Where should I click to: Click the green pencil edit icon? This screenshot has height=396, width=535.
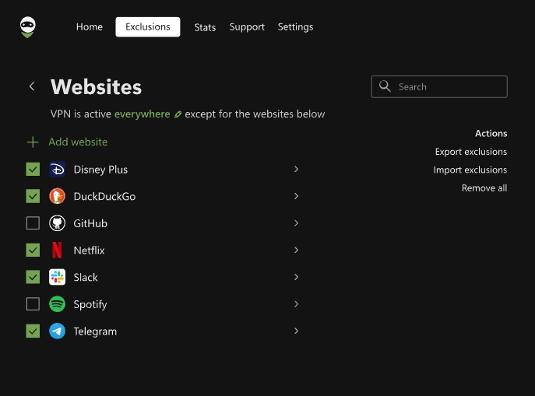[178, 114]
